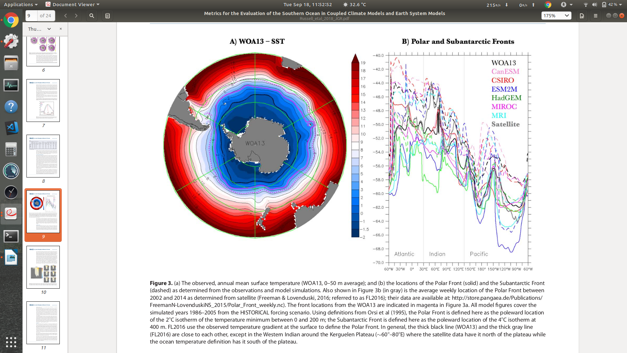The width and height of the screenshot is (627, 353).
Task: Close the thumbnails sidebar
Action: pyautogui.click(x=61, y=29)
